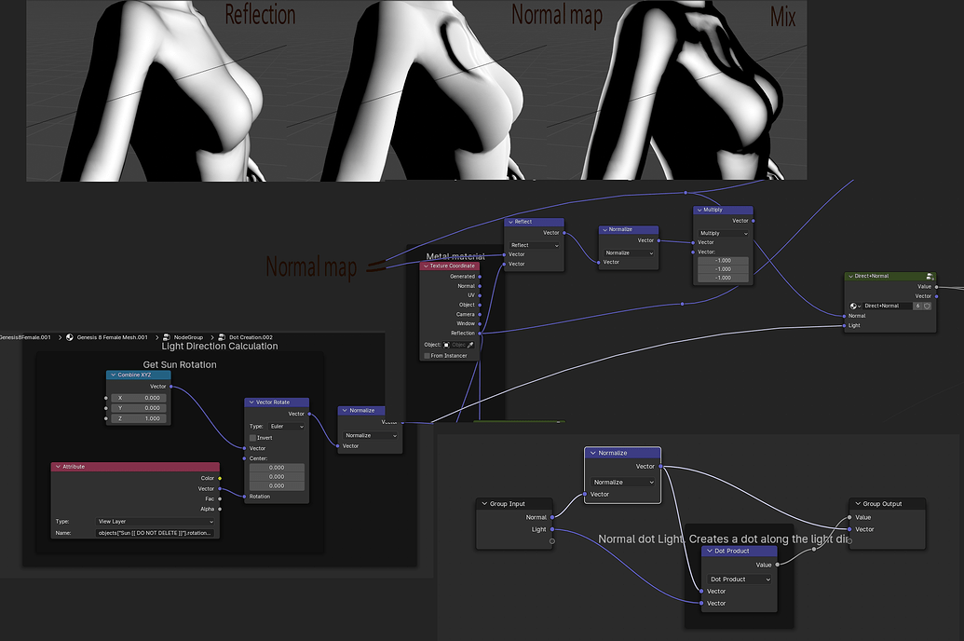Click the Value output socket of Direct+Normal node

[x=936, y=287]
